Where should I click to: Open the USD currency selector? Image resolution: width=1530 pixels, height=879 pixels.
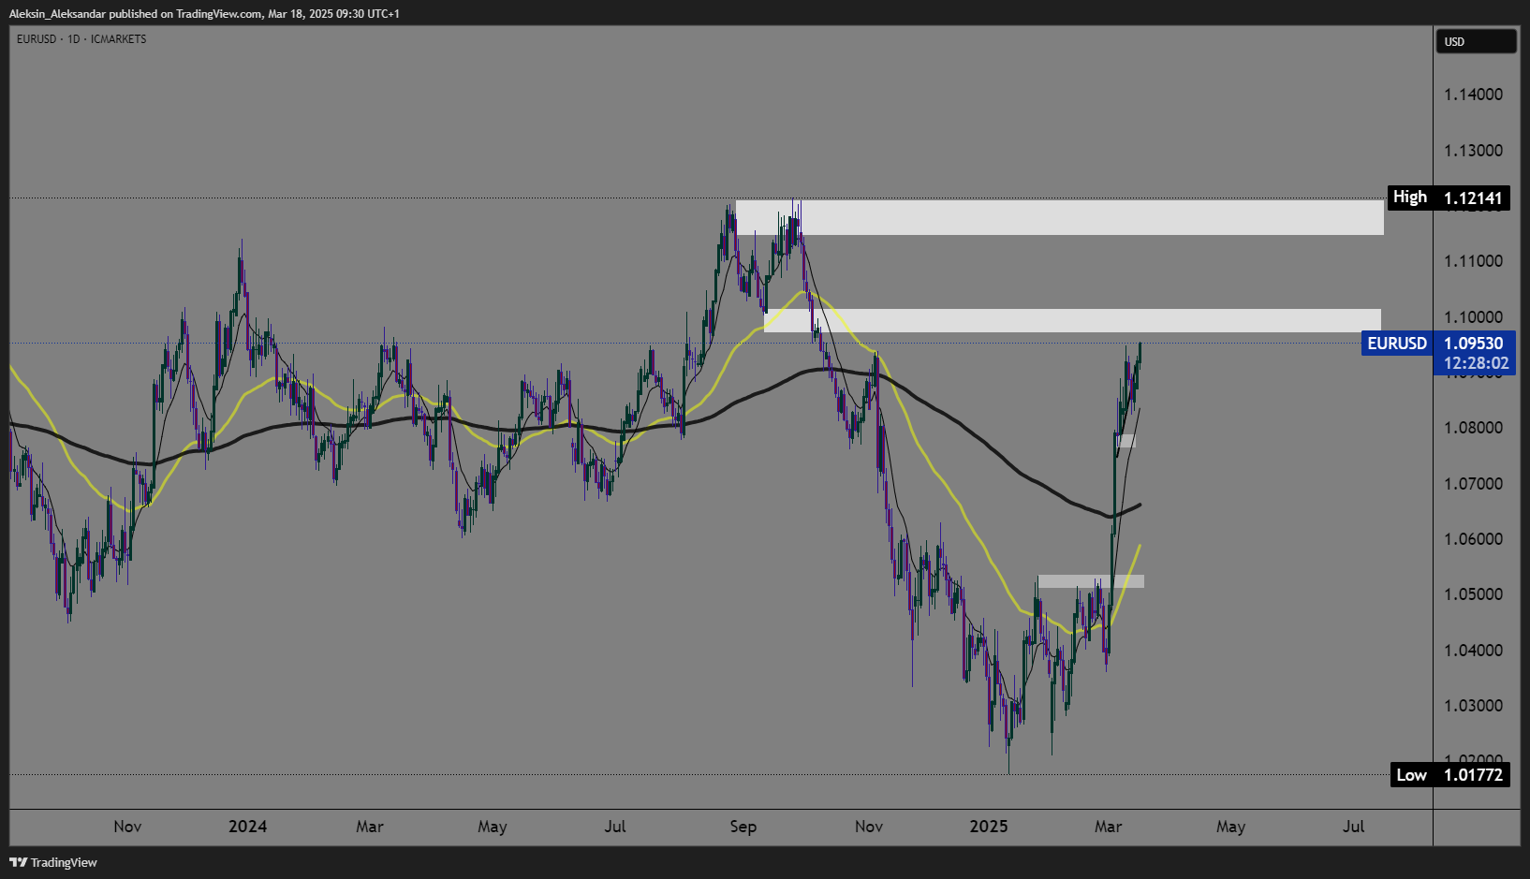click(1476, 41)
